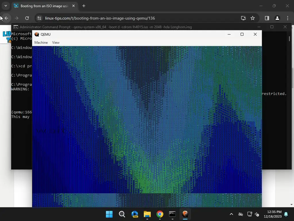Click '(qemu:166' line in Command Prompt
The image size is (294, 221).
(x=22, y=112)
